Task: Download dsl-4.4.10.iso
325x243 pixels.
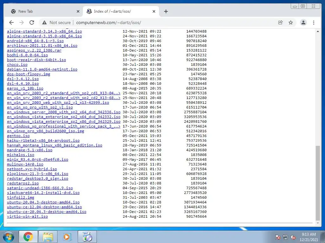Action: pos(23,84)
